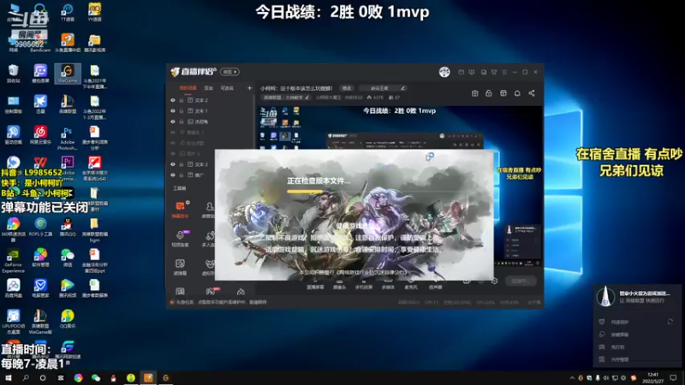Click the padlock icon beside the bell icon
This screenshot has height=385, width=685.
coord(489,93)
